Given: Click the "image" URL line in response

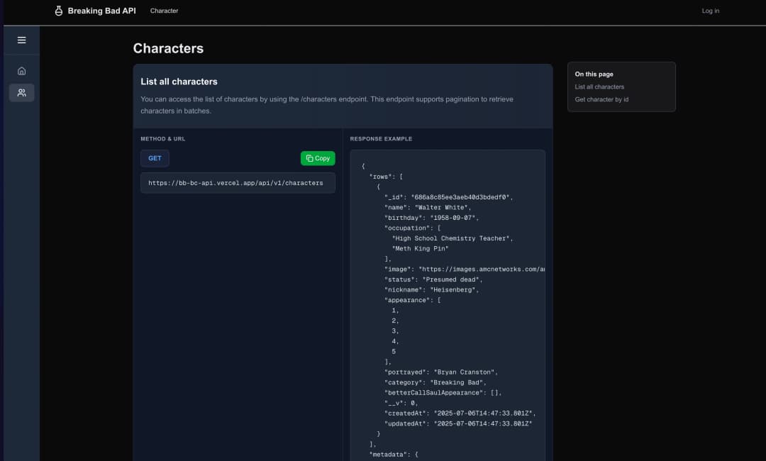Looking at the screenshot, I should (465, 269).
